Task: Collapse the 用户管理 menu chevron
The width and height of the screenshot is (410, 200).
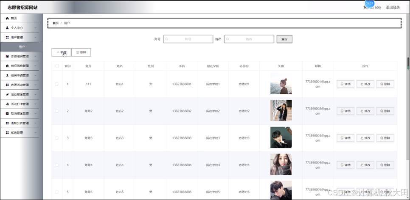Action: (x=35, y=38)
